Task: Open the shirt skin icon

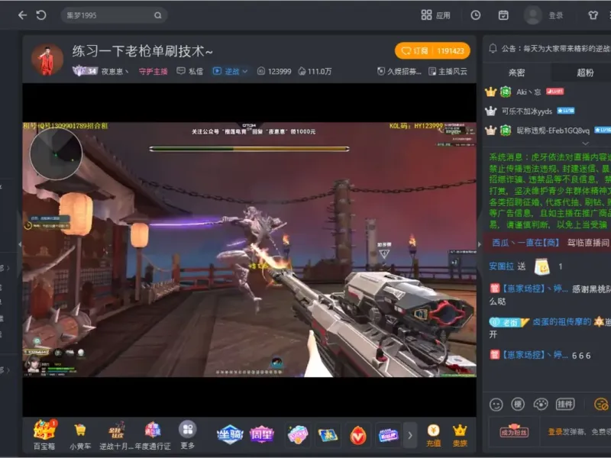Action: point(593,15)
